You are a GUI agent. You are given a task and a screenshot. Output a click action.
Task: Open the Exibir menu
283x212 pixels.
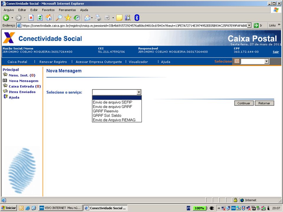34,10
